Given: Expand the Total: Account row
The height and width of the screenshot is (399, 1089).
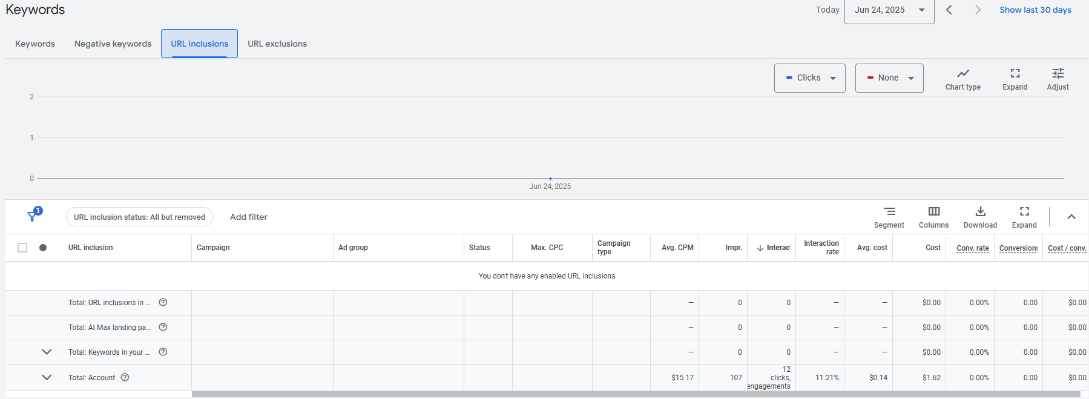Looking at the screenshot, I should click(x=47, y=377).
